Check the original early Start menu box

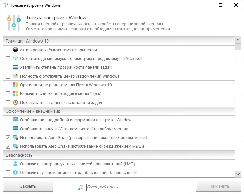pyautogui.click(x=8, y=85)
